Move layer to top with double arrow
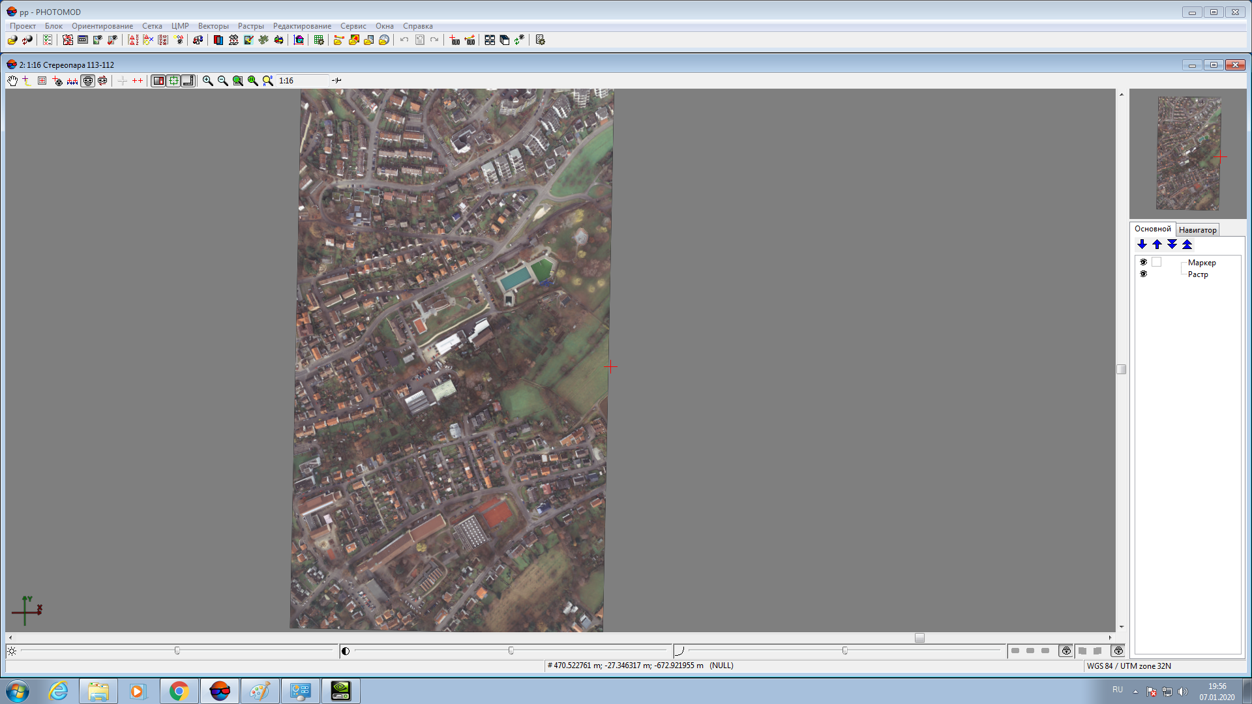The image size is (1252, 704). (x=1187, y=244)
